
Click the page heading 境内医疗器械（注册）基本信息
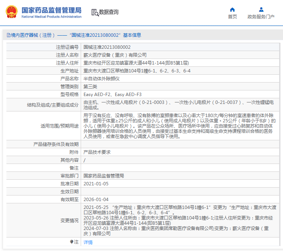pos(74,35)
